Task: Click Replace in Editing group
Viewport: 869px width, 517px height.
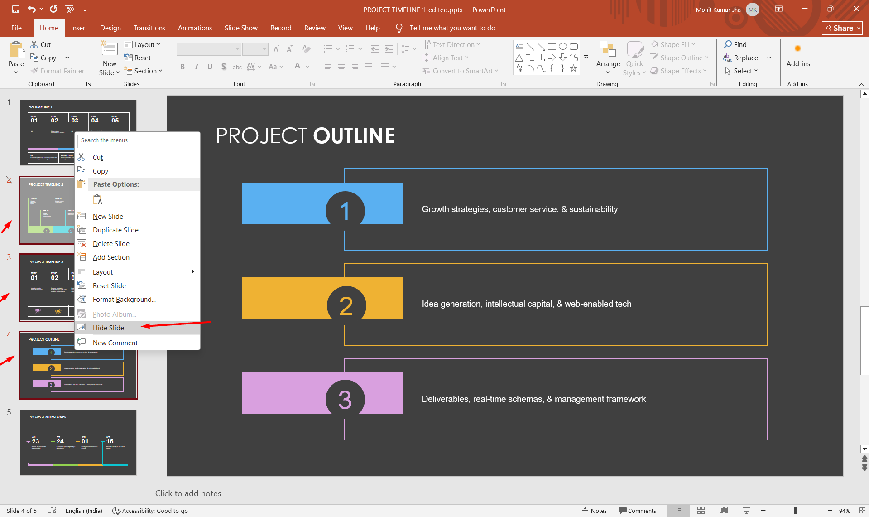Action: pyautogui.click(x=741, y=58)
